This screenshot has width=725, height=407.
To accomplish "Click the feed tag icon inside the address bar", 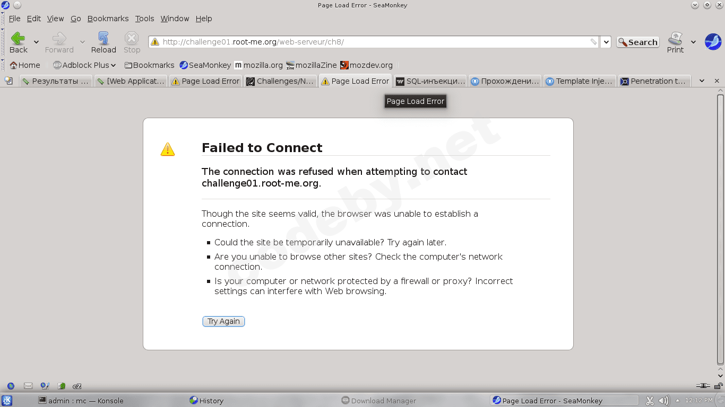I will click(x=594, y=42).
